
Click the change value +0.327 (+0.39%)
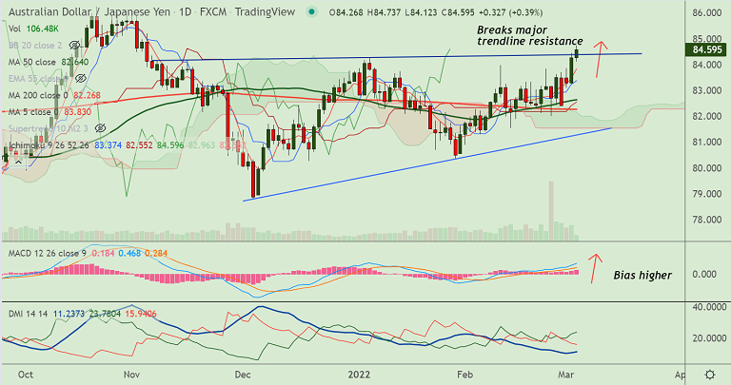pos(510,12)
